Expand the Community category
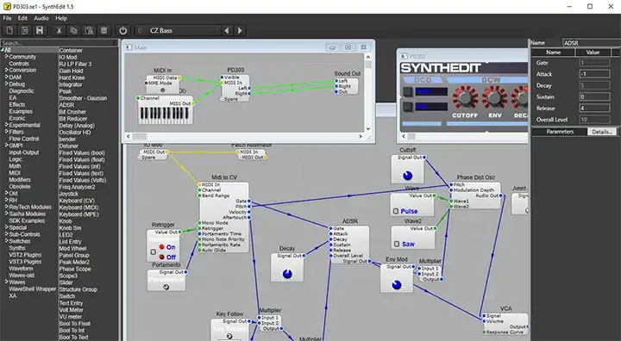Image resolution: width=621 pixels, height=341 pixels. [6, 57]
